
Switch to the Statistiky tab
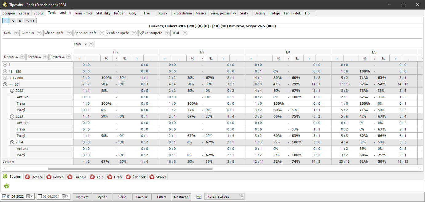coord(103,13)
